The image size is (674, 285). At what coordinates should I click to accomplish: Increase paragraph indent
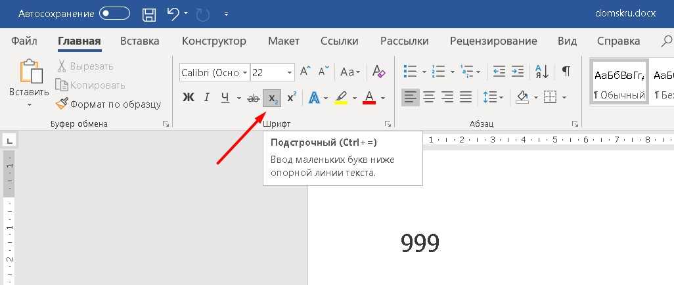517,72
